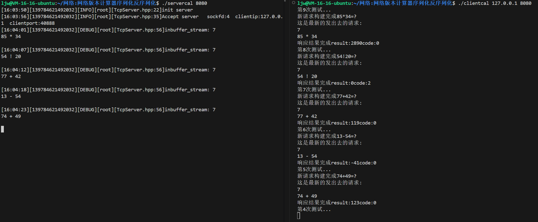Click the result:-41code:0 response line
The height and width of the screenshot is (222, 538).
click(x=336, y=163)
